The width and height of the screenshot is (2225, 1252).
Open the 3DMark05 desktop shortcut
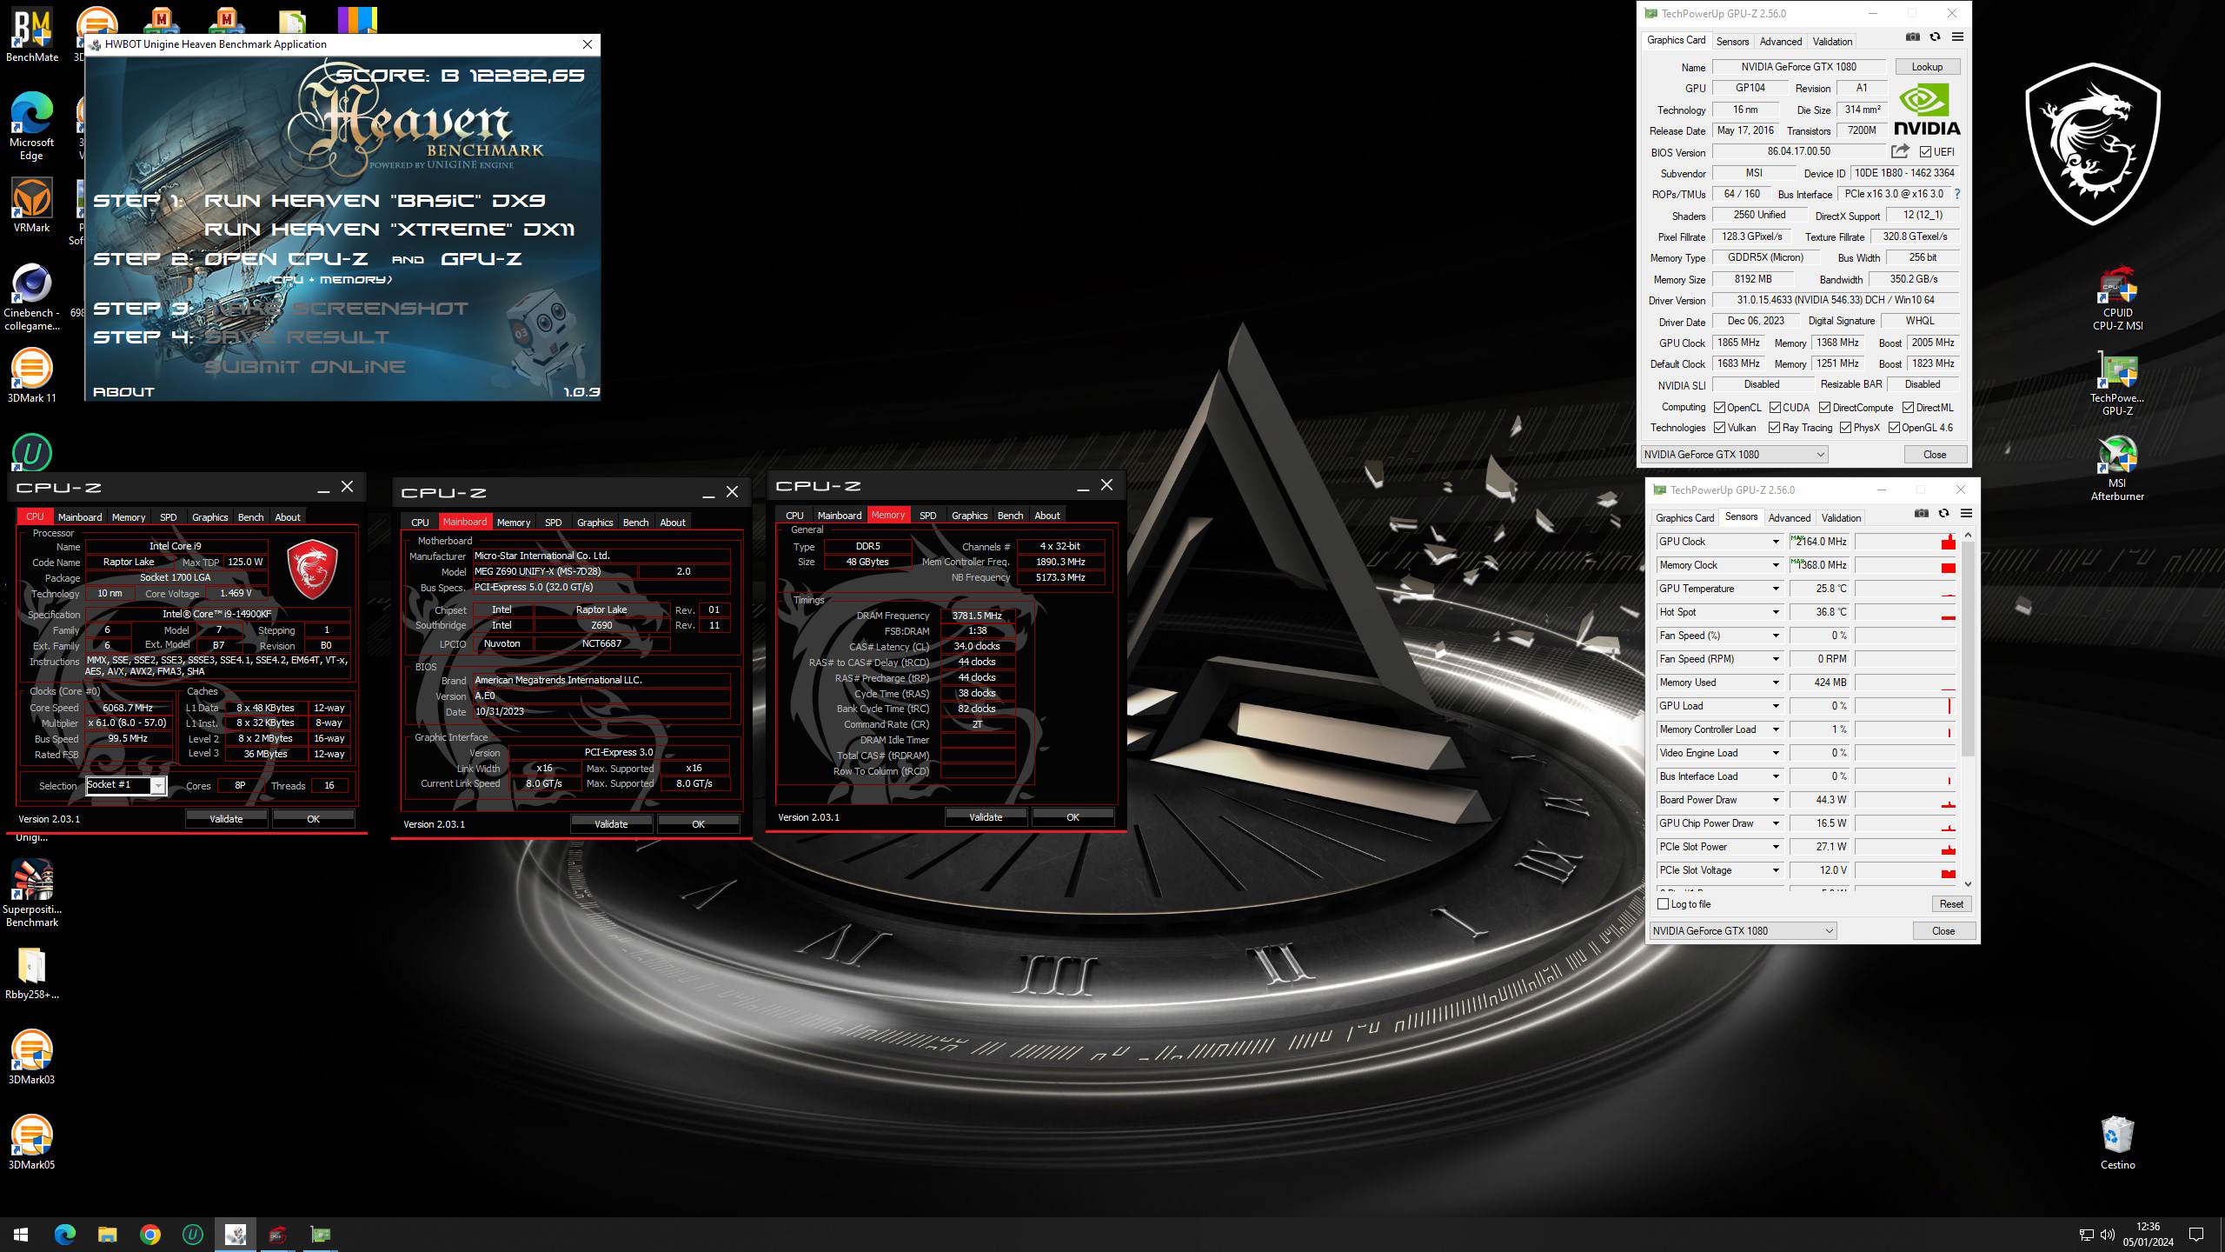pyautogui.click(x=32, y=1142)
